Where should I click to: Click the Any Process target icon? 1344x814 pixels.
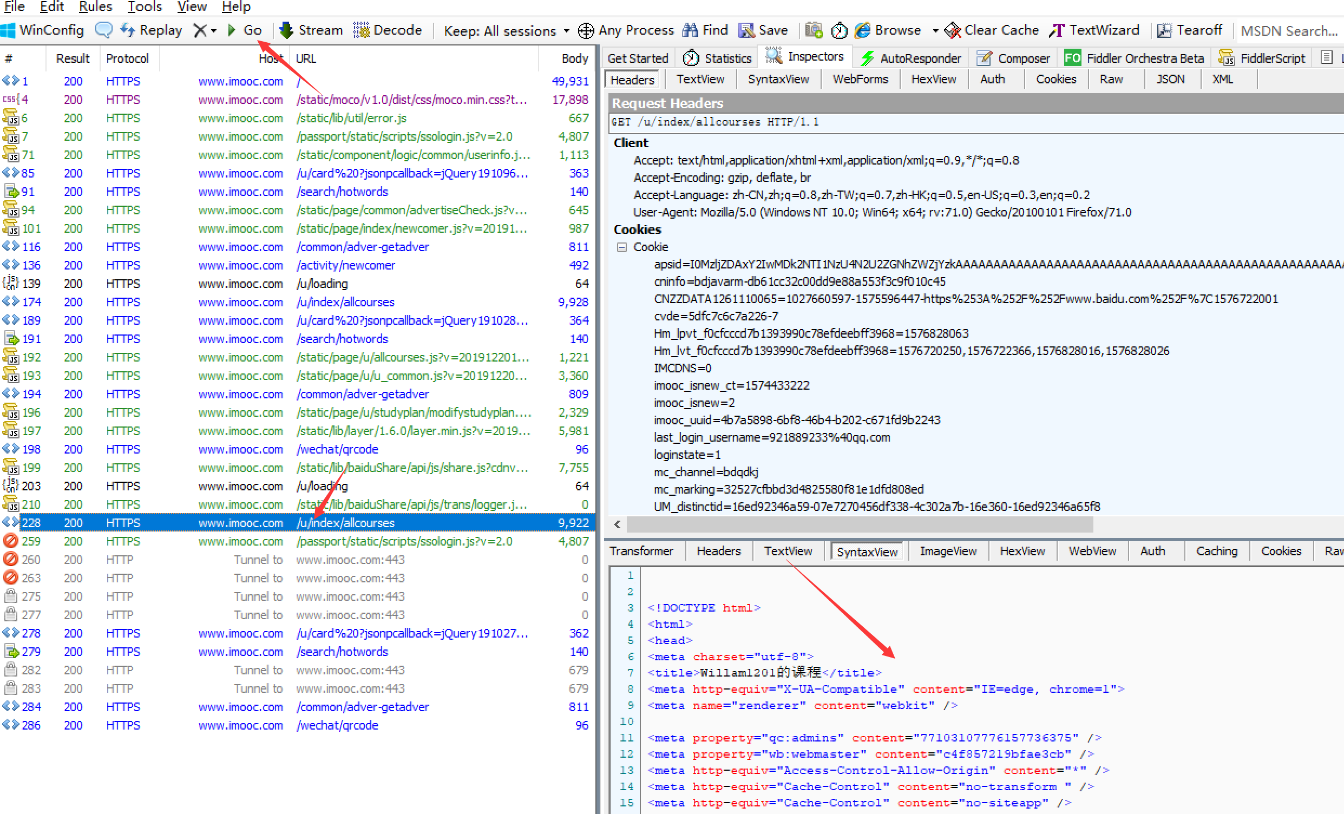[x=586, y=30]
